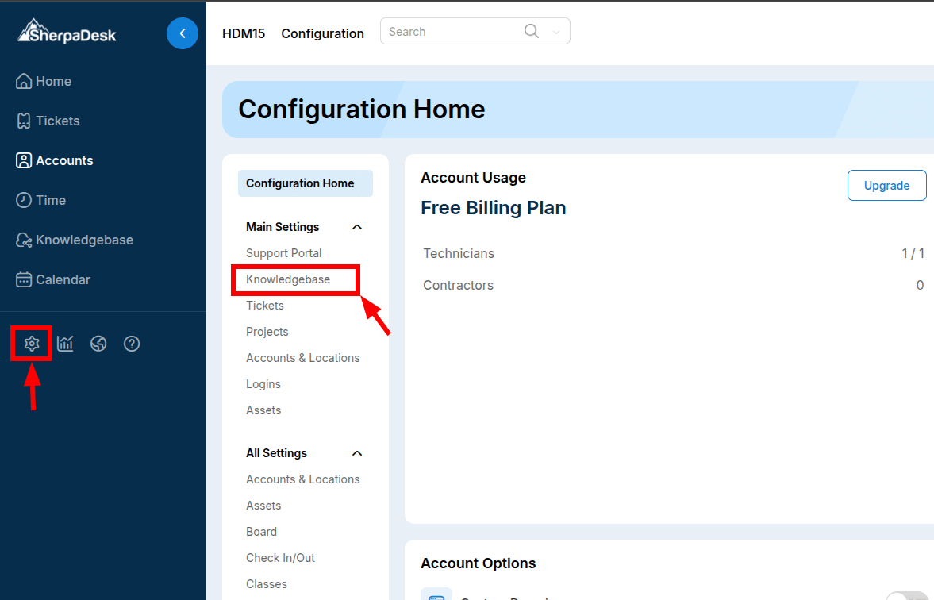Viewport: 934px width, 600px height.
Task: Collapse the sidebar with the blue chevron
Action: (x=183, y=33)
